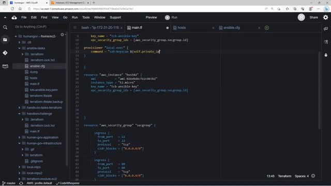Open the search panel magnifier icon

point(5,27)
